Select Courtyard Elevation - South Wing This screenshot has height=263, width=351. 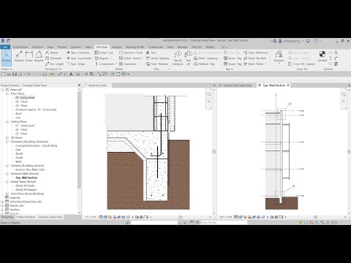point(36,145)
